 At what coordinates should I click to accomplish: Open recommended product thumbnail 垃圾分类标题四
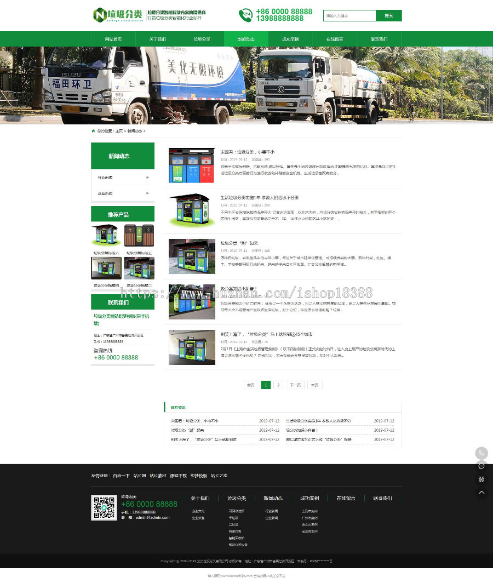106,268
